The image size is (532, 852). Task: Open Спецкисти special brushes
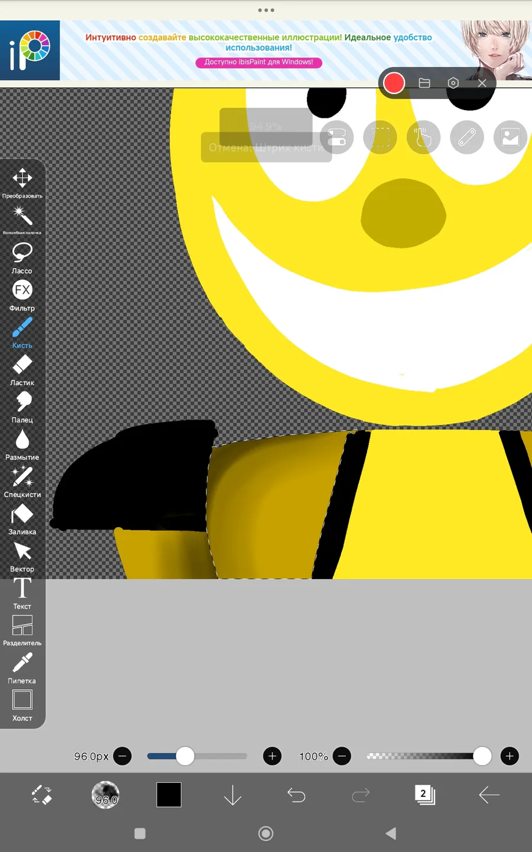click(x=22, y=482)
